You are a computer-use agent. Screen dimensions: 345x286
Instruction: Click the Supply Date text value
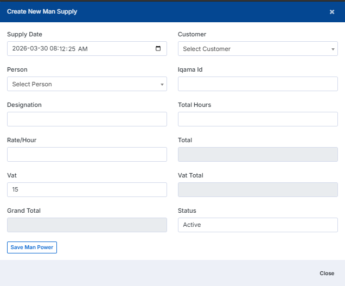(x=50, y=49)
